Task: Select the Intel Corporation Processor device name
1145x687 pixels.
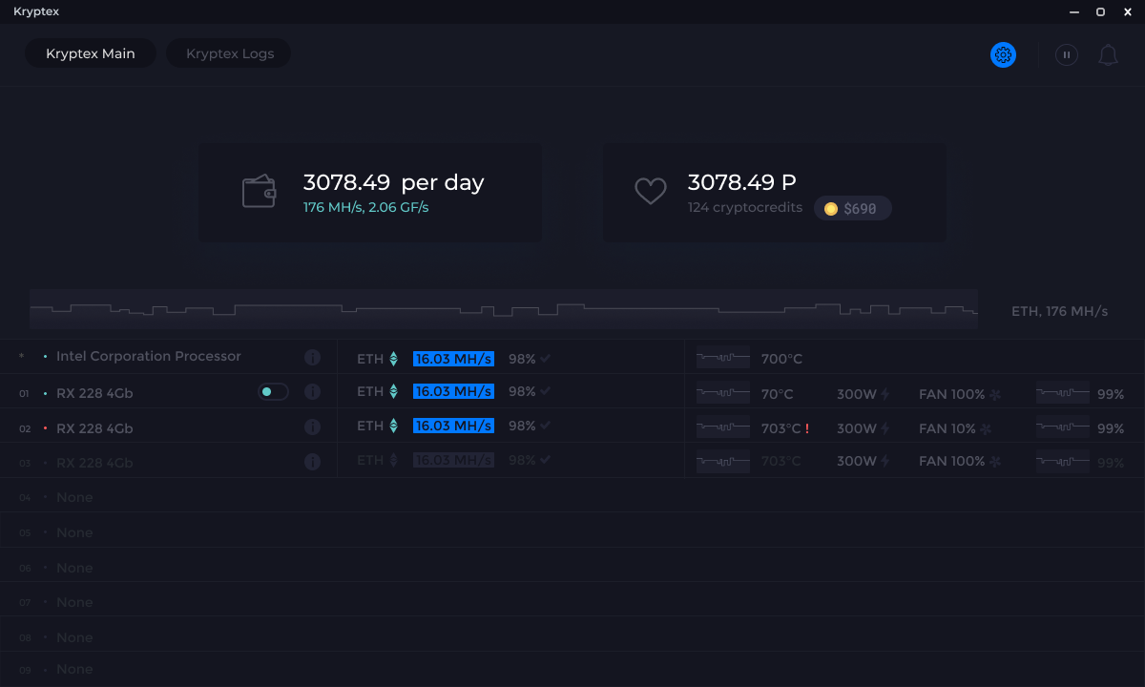Action: point(149,356)
